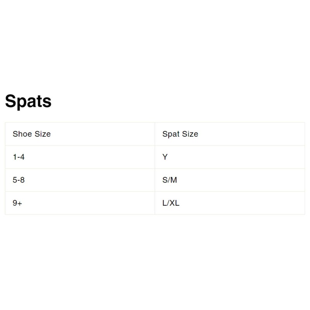310x310 pixels.
Task: Click the digit 1 in 1-4
Action: [x=15, y=157]
